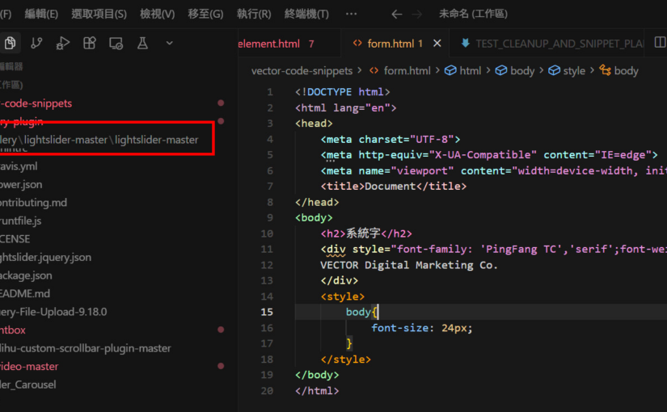Close the form.html tab

point(437,44)
